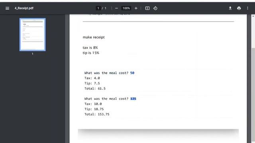
Task: Click the 'Total: 153.75' output line
Action: tap(97, 114)
